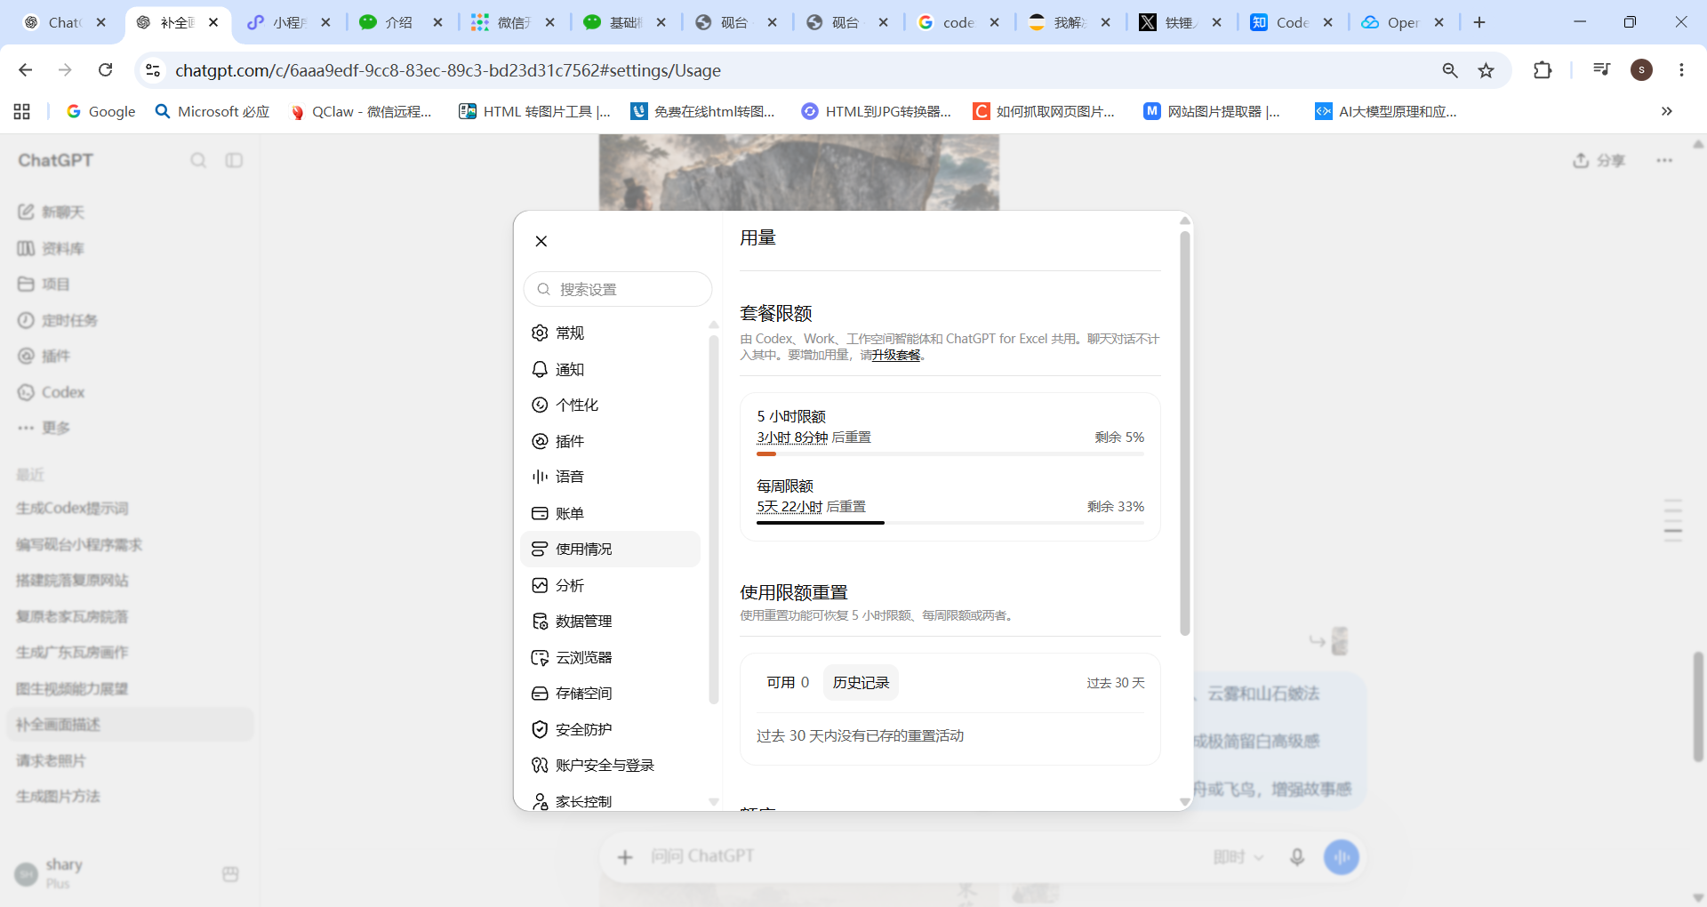This screenshot has width=1707, height=907.
Task: Open a new browser tab with the plus
Action: point(1479,22)
